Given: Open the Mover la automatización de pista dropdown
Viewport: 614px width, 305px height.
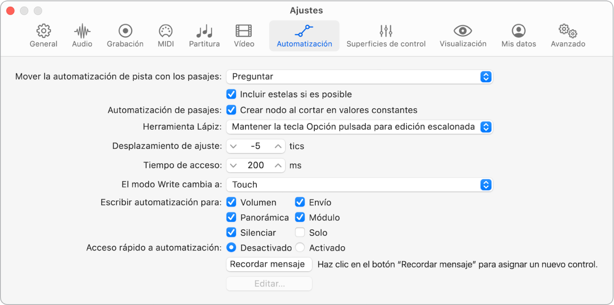Looking at the screenshot, I should coord(359,77).
